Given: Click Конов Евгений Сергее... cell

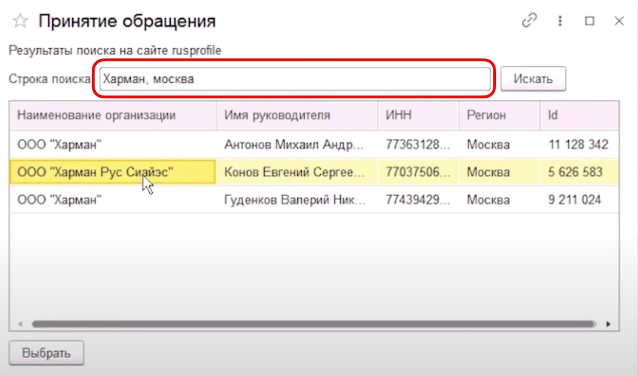Looking at the screenshot, I should click(297, 172).
